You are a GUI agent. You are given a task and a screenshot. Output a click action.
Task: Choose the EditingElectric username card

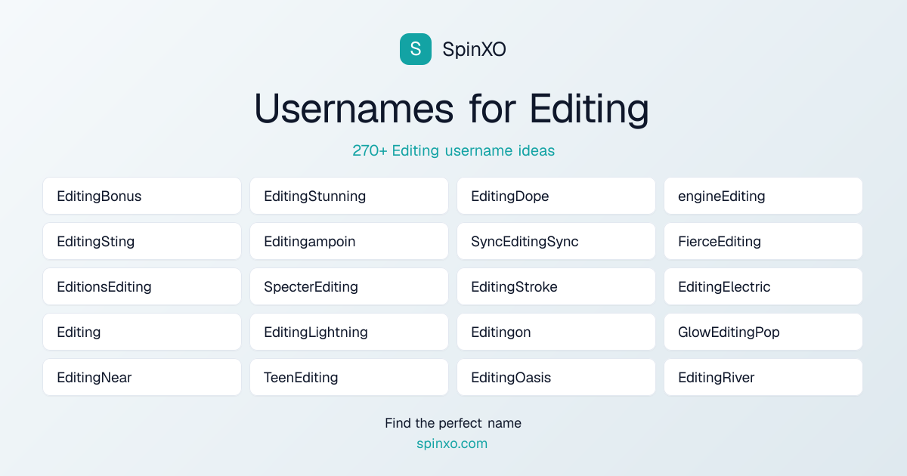(x=763, y=286)
